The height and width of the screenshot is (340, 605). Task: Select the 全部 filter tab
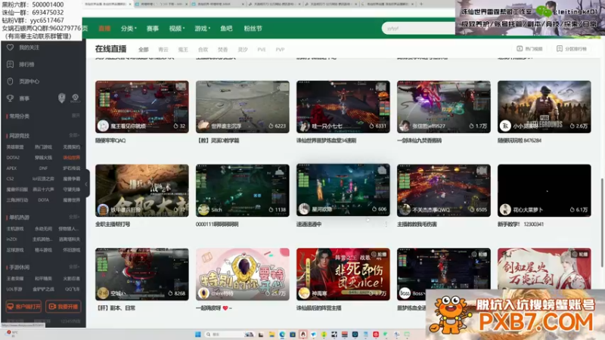coord(144,49)
